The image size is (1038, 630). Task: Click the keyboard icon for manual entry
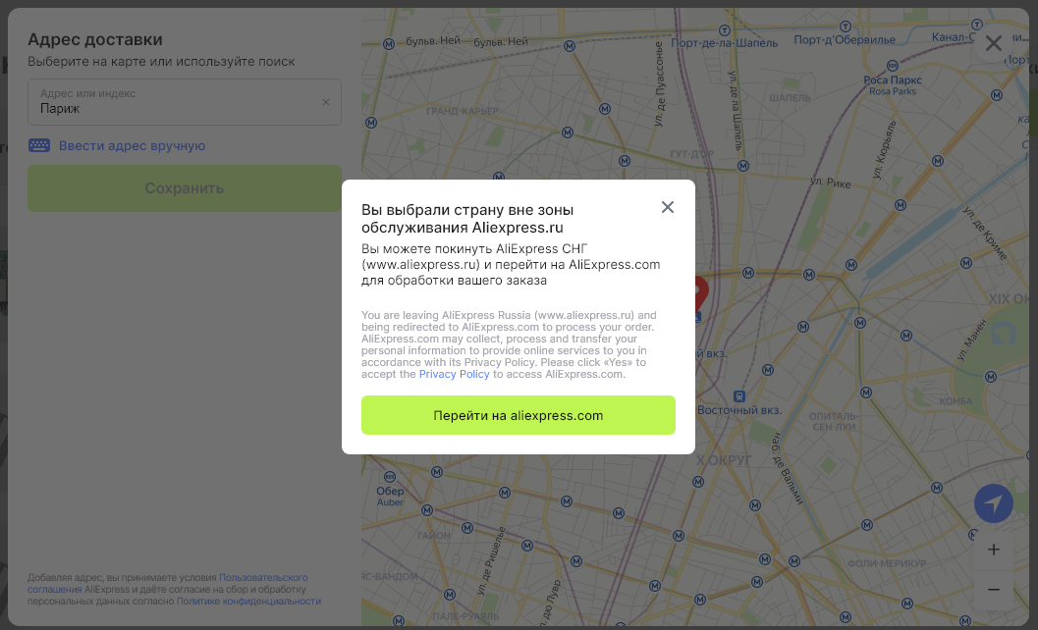pos(39,145)
